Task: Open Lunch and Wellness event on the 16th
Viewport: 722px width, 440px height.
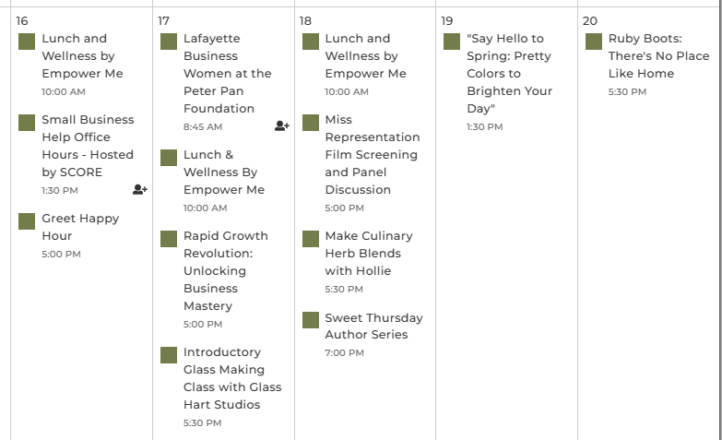Action: coord(82,56)
